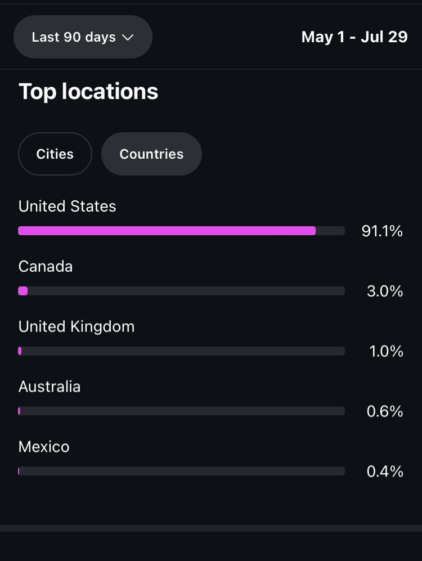Select the Mexico country label
The image size is (422, 561).
(x=44, y=447)
